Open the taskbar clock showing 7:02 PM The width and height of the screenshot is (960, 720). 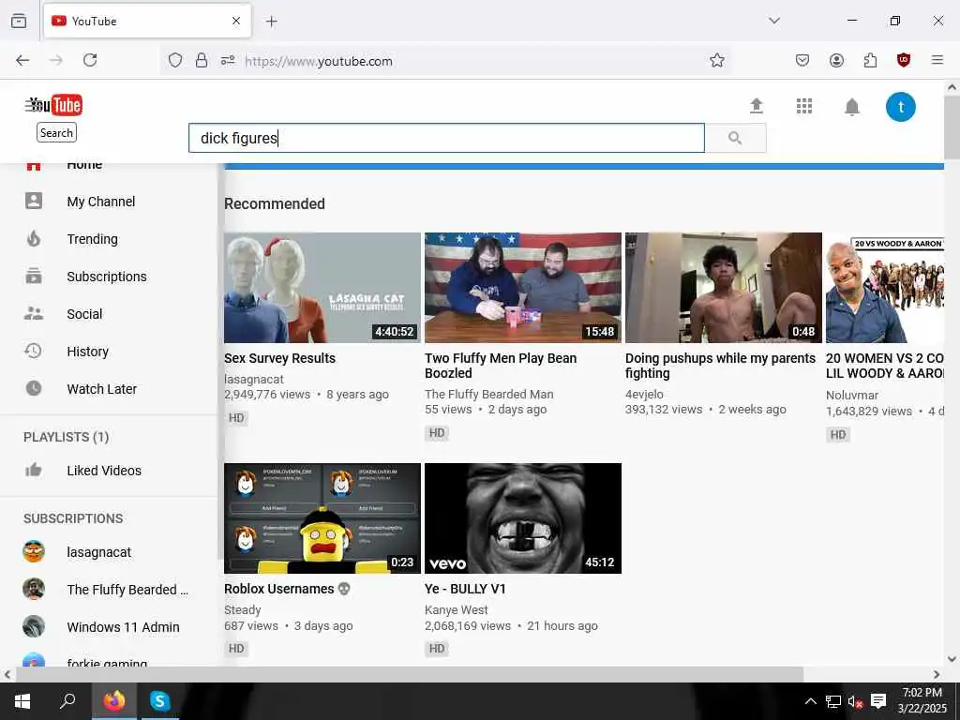(922, 700)
